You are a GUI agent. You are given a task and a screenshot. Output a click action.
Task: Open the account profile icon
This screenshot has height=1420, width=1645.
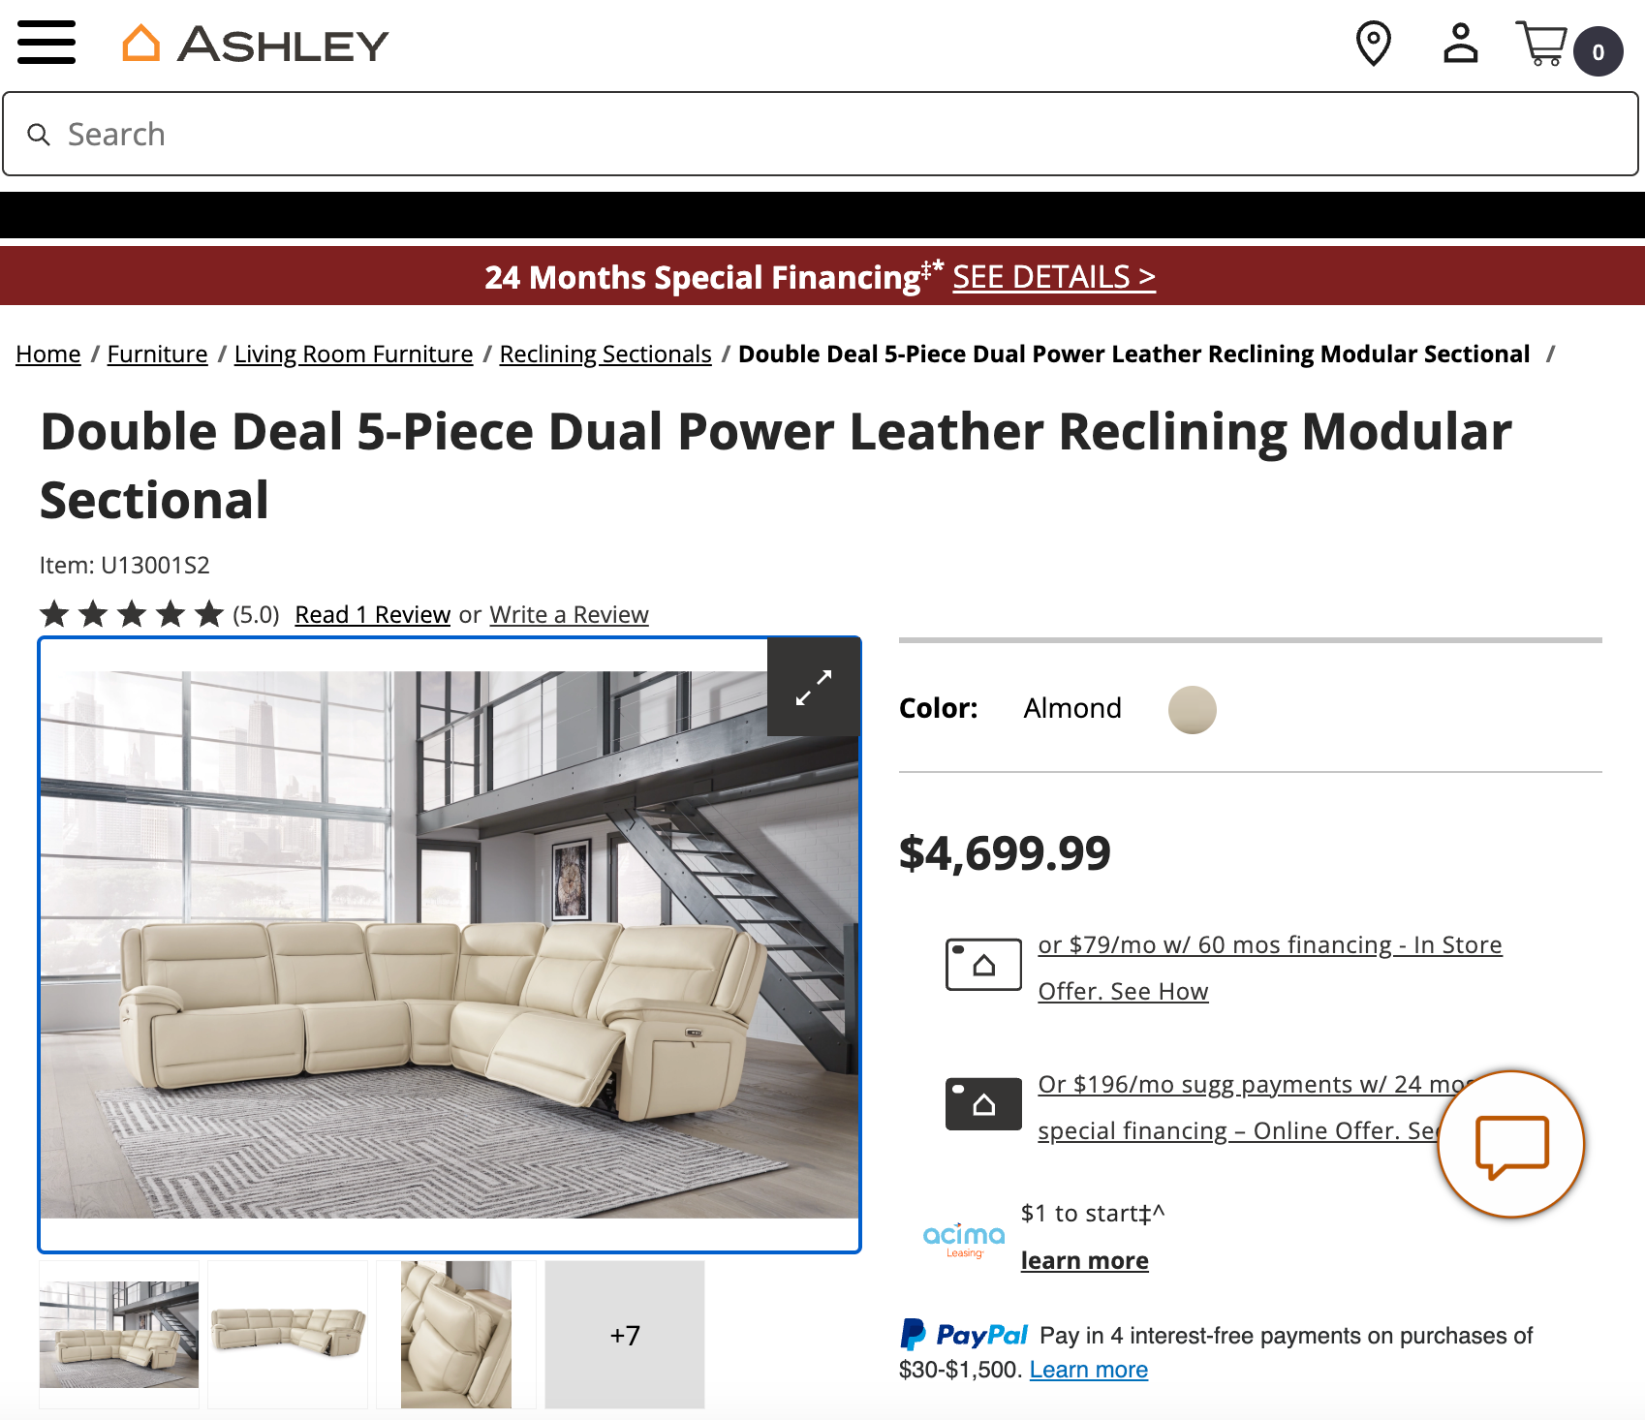pos(1459,43)
